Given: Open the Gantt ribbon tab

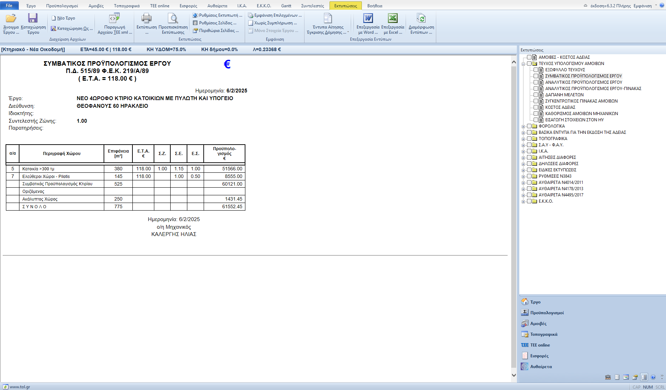Looking at the screenshot, I should tap(286, 6).
